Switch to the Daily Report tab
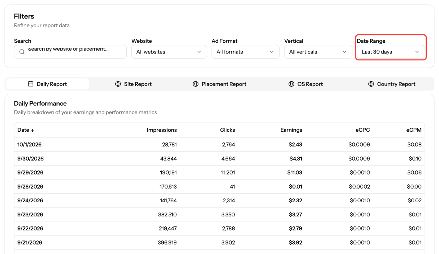 pos(47,84)
